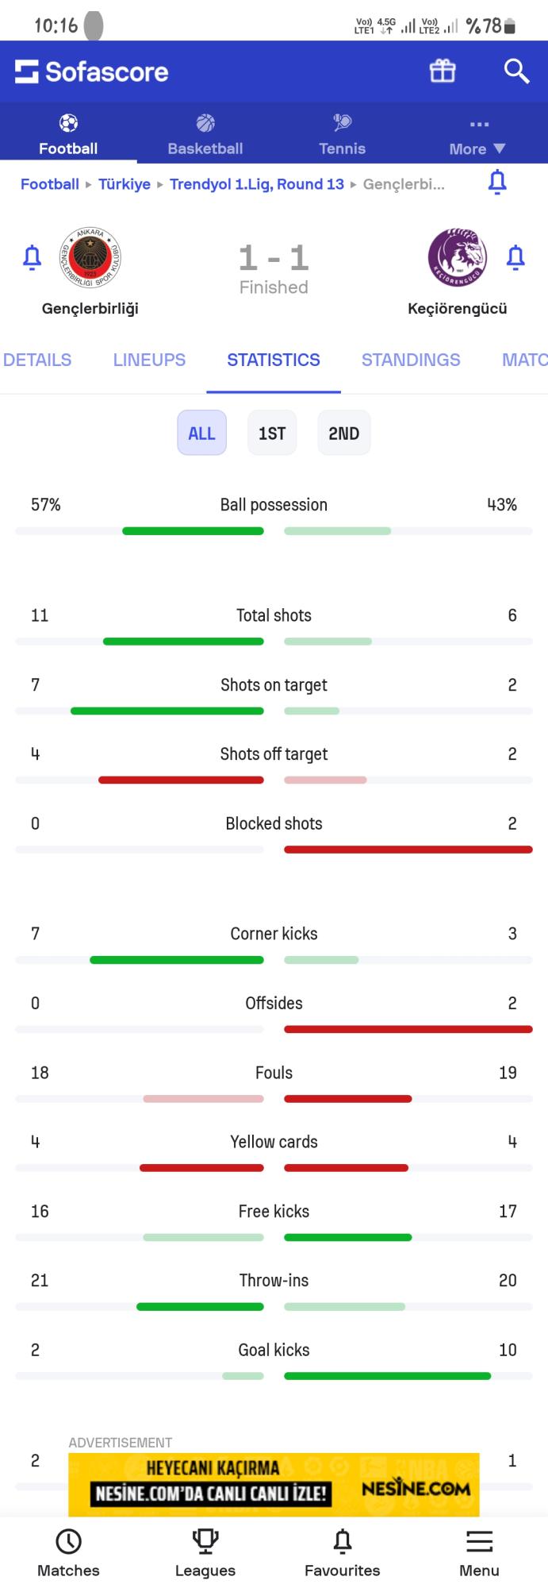Click the Sofascore logo
The width and height of the screenshot is (548, 1588).
pos(92,71)
